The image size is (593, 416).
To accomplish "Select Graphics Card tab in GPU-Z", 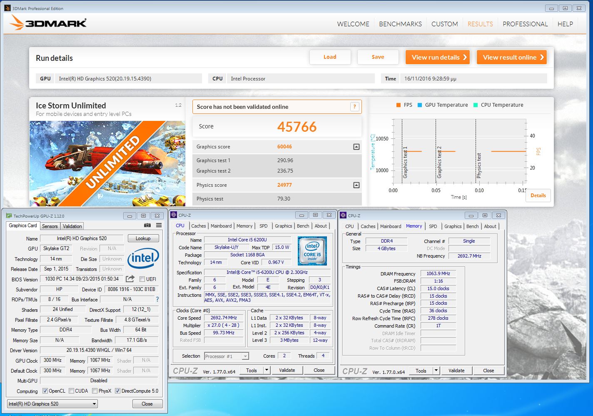I will coord(23,226).
